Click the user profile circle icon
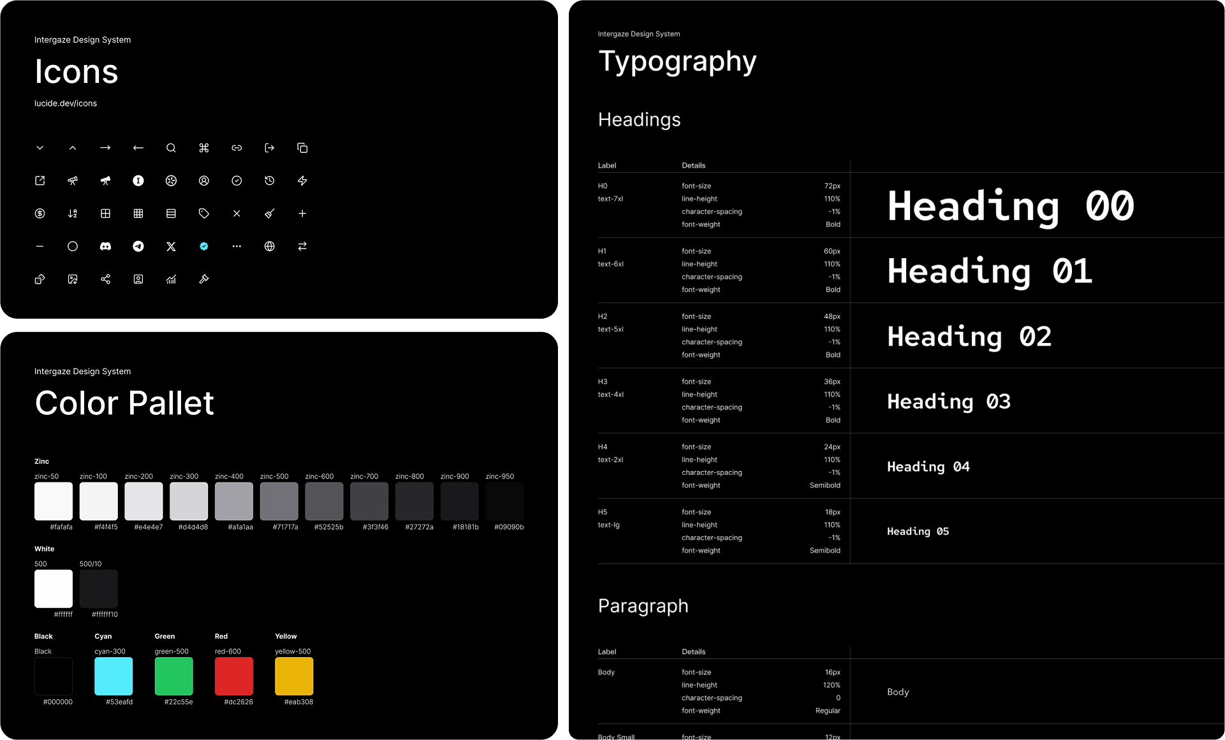This screenshot has height=740, width=1225. pos(204,181)
